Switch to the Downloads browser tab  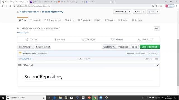coord(98,2)
